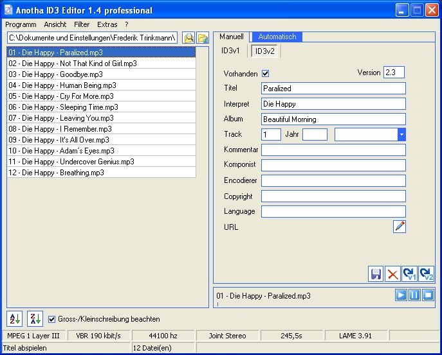Open the Filter menu

(x=82, y=24)
